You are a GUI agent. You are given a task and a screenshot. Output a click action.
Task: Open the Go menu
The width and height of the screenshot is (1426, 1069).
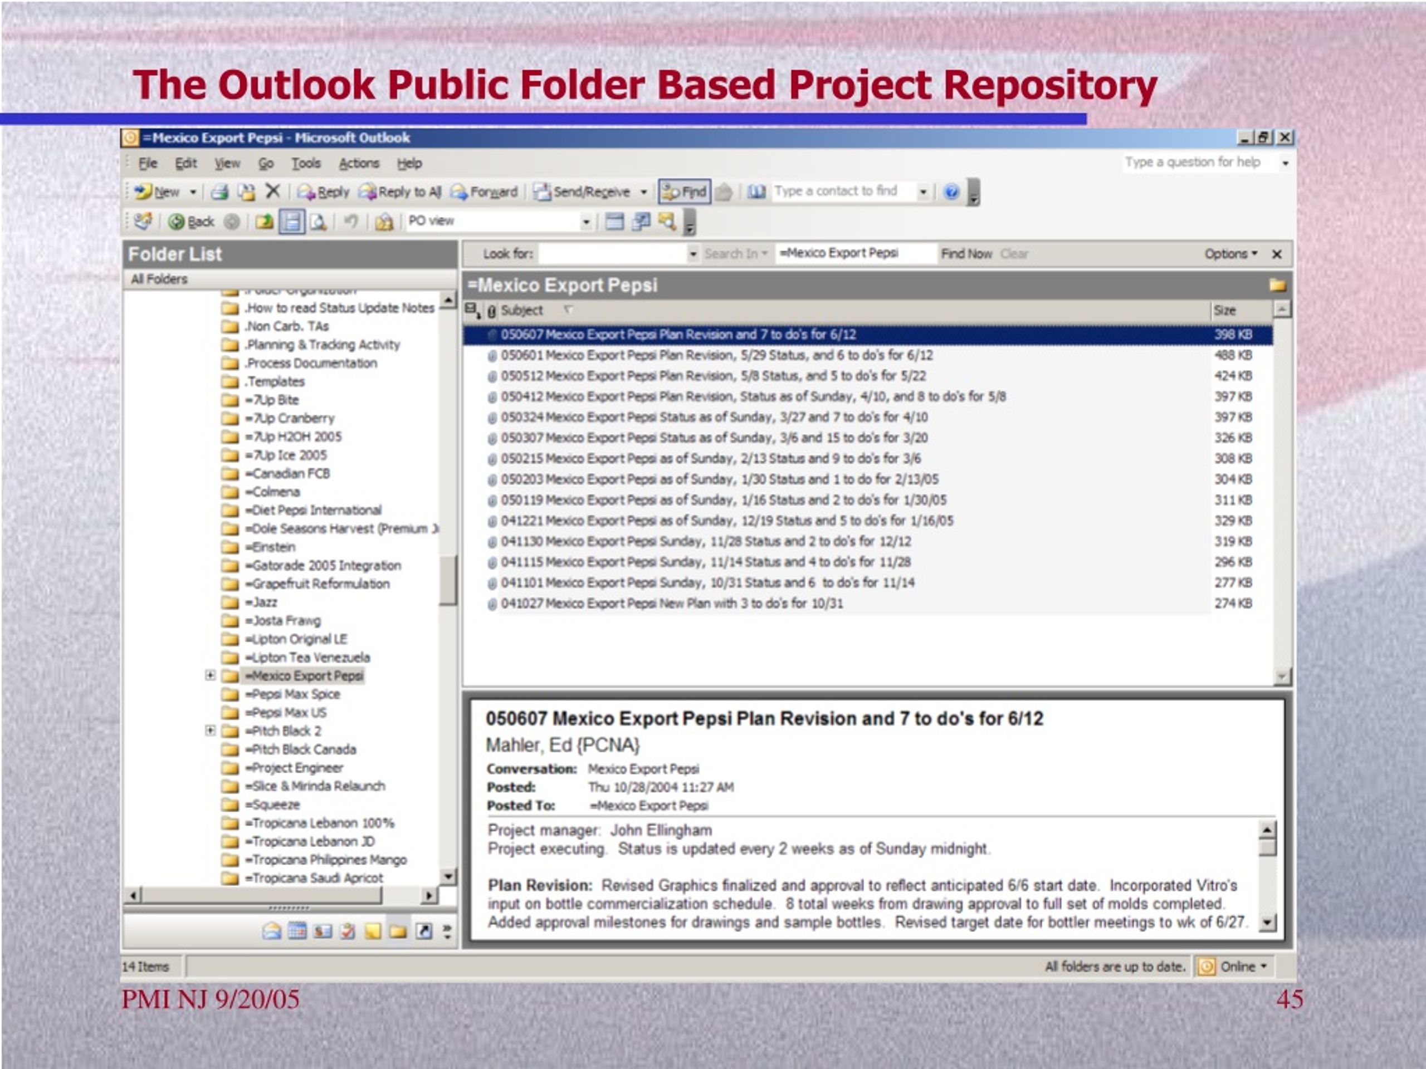[x=266, y=163]
